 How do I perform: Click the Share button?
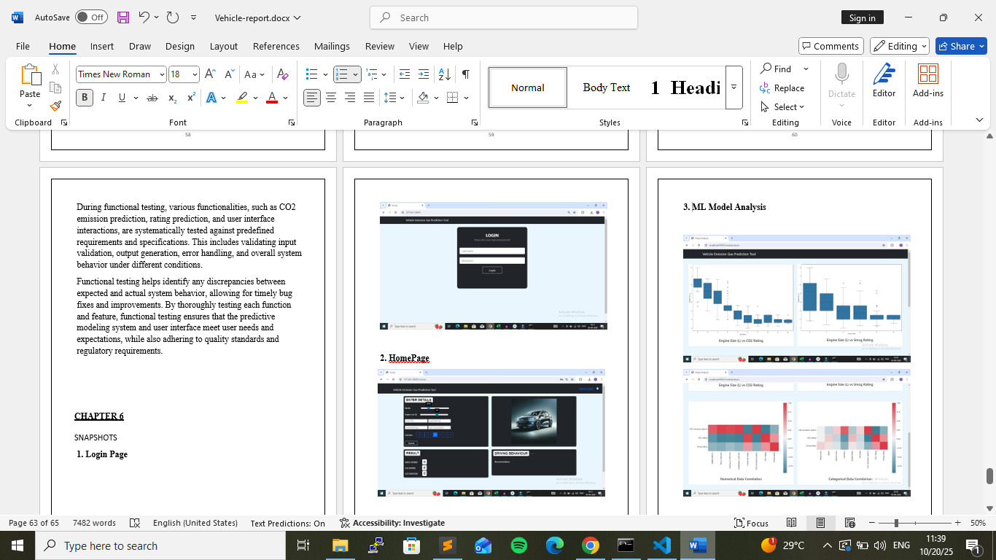[960, 46]
